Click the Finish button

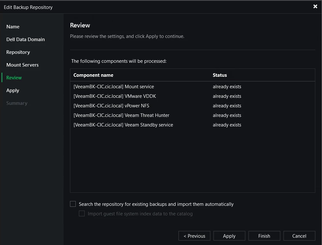tap(264, 236)
